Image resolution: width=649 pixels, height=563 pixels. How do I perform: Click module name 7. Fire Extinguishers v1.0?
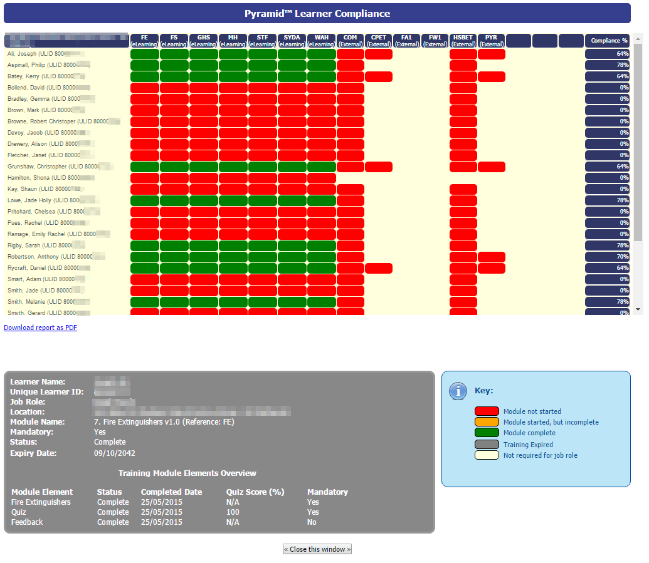click(x=137, y=421)
